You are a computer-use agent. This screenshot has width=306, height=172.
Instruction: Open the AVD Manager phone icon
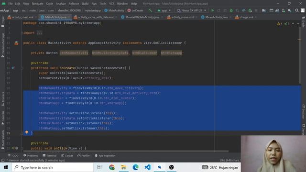pyautogui.click(x=283, y=11)
